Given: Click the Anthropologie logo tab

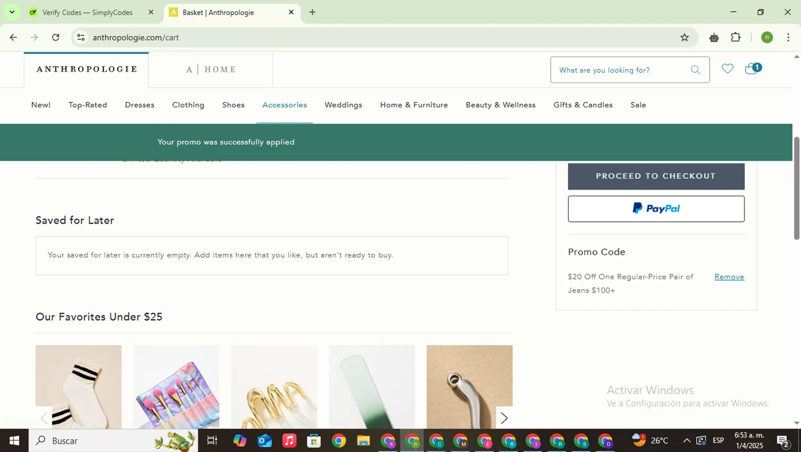Looking at the screenshot, I should (x=87, y=69).
